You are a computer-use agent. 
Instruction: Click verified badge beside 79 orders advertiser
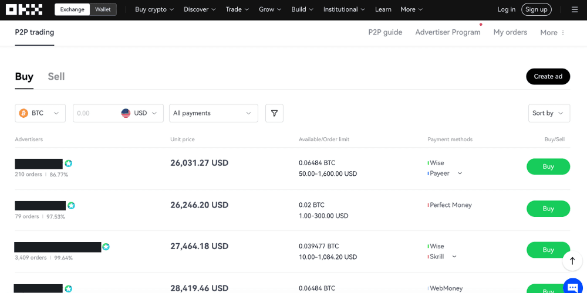click(x=71, y=206)
